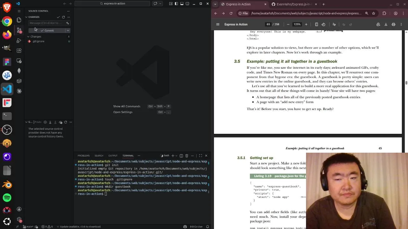Open the Run and Debug view
The image size is (408, 229).
point(19,41)
